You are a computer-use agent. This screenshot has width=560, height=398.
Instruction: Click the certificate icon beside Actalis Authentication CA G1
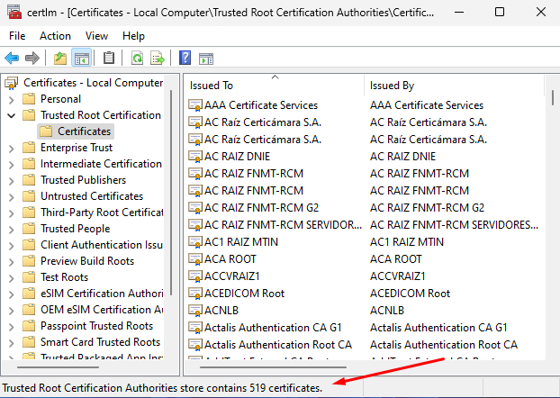(x=195, y=328)
